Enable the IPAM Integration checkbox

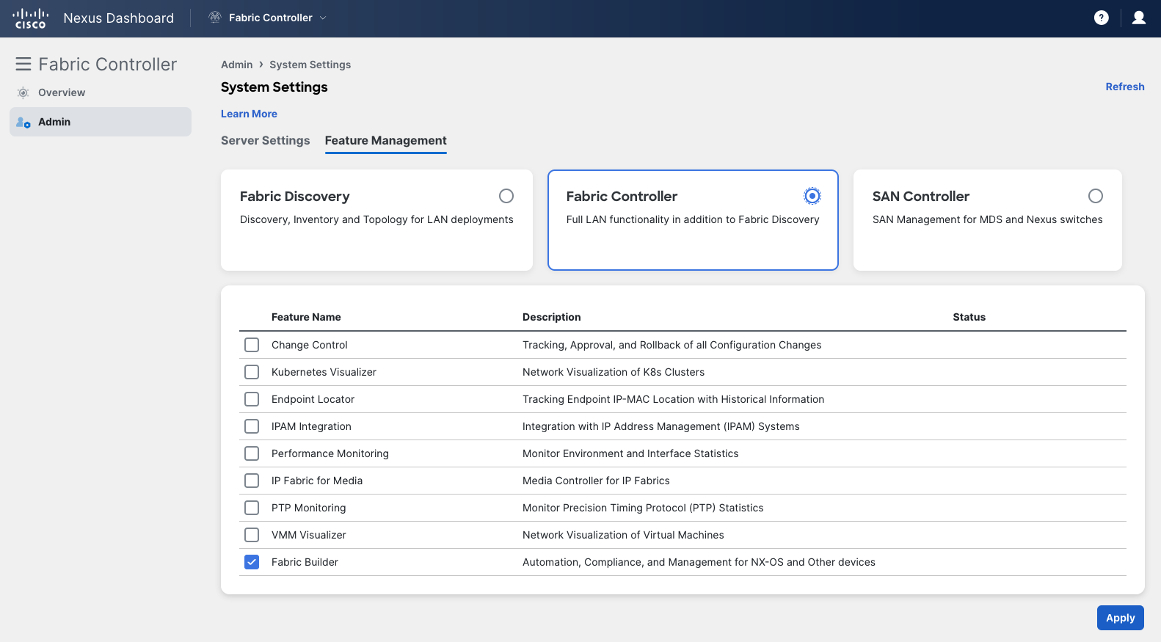tap(252, 426)
